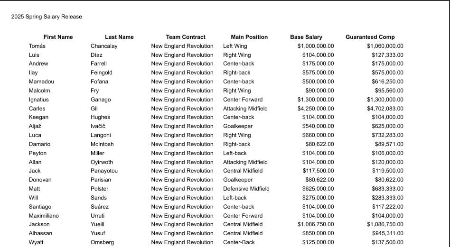Click the Guaranteed Comp column header
The width and height of the screenshot is (450, 247).
pyautogui.click(x=370, y=37)
